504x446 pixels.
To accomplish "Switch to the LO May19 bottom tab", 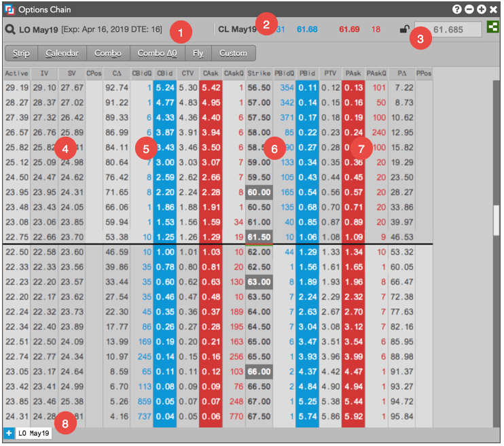I will [33, 433].
